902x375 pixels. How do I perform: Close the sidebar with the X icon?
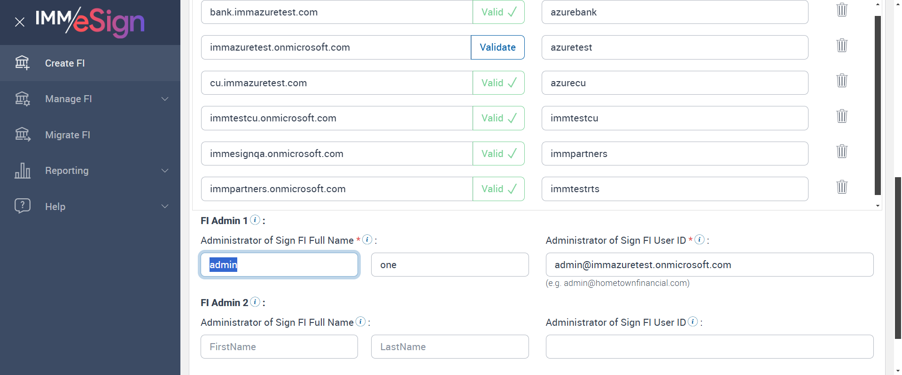click(x=20, y=22)
